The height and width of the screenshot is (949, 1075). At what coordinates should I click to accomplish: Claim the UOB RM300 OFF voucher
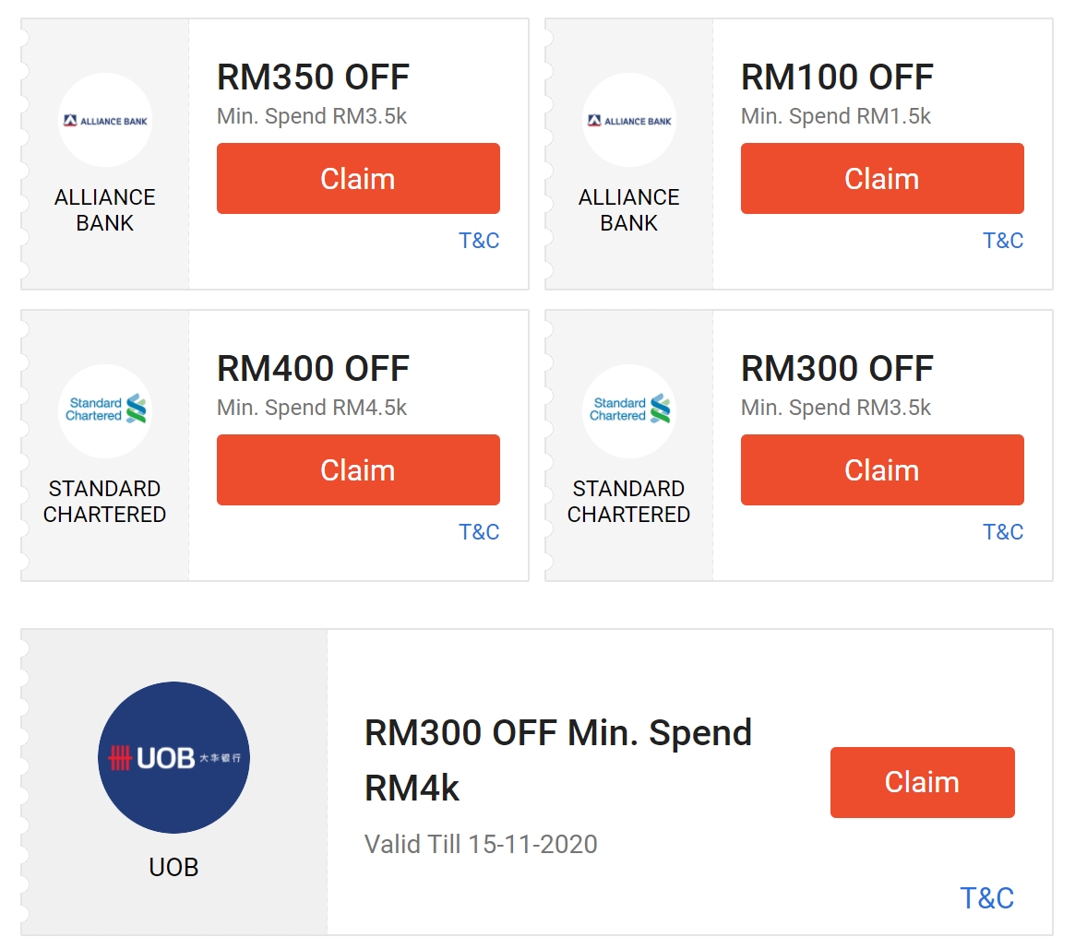tap(922, 782)
